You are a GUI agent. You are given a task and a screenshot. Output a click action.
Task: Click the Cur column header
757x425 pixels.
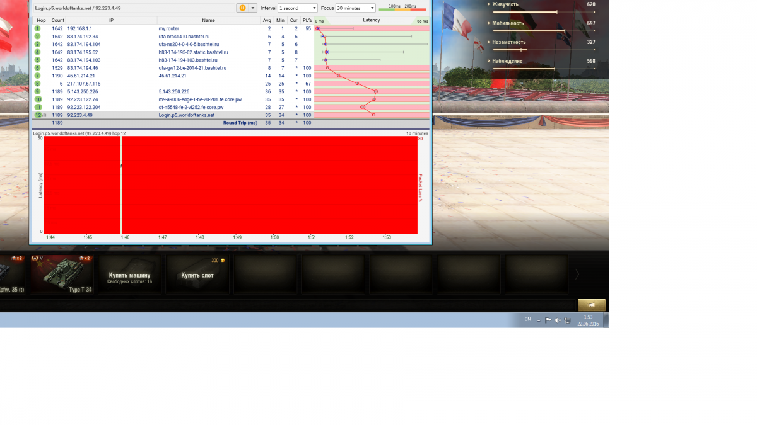pyautogui.click(x=293, y=21)
